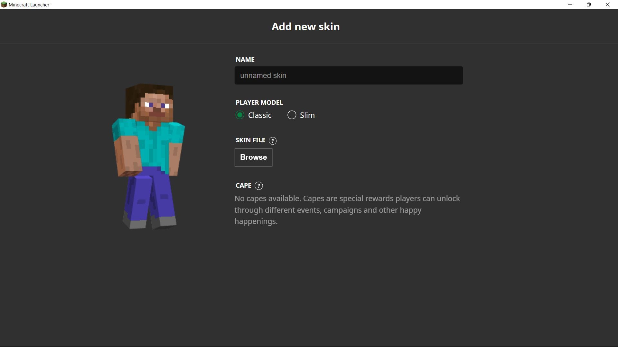Click the CAPE section label

243,185
